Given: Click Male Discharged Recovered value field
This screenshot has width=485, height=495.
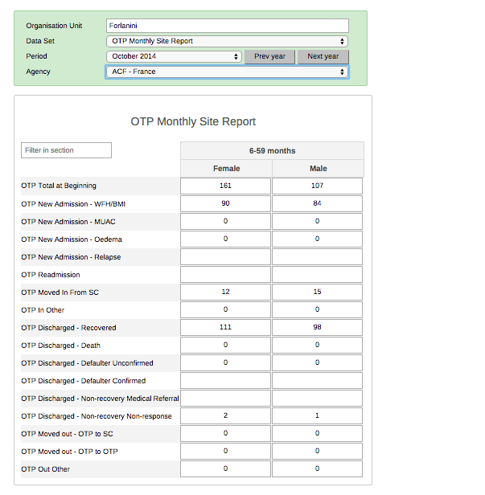Looking at the screenshot, I should (x=318, y=328).
